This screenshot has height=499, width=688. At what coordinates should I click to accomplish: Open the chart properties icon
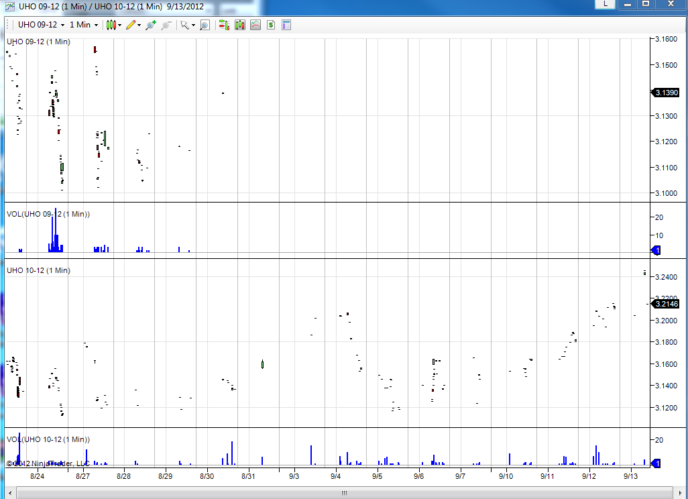click(x=286, y=25)
